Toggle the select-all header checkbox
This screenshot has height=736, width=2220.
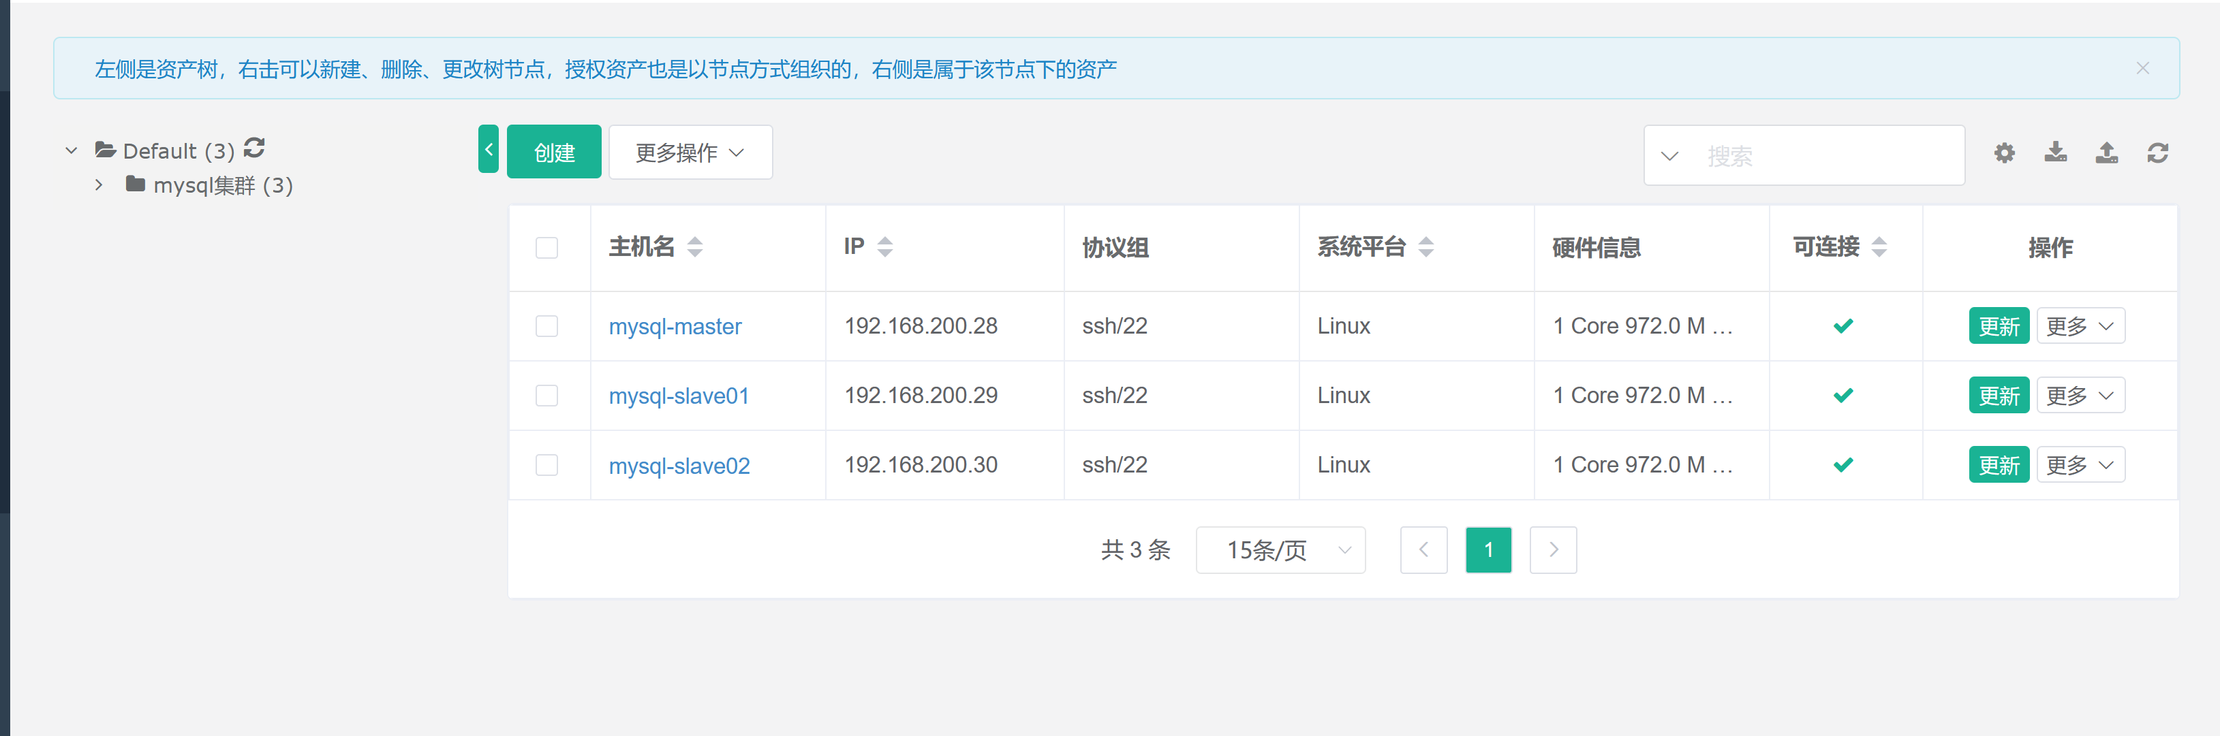coord(546,248)
